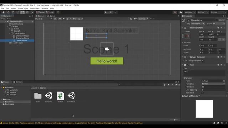Toggle the Text component enabled checkbox

pyautogui.click(x=188, y=65)
